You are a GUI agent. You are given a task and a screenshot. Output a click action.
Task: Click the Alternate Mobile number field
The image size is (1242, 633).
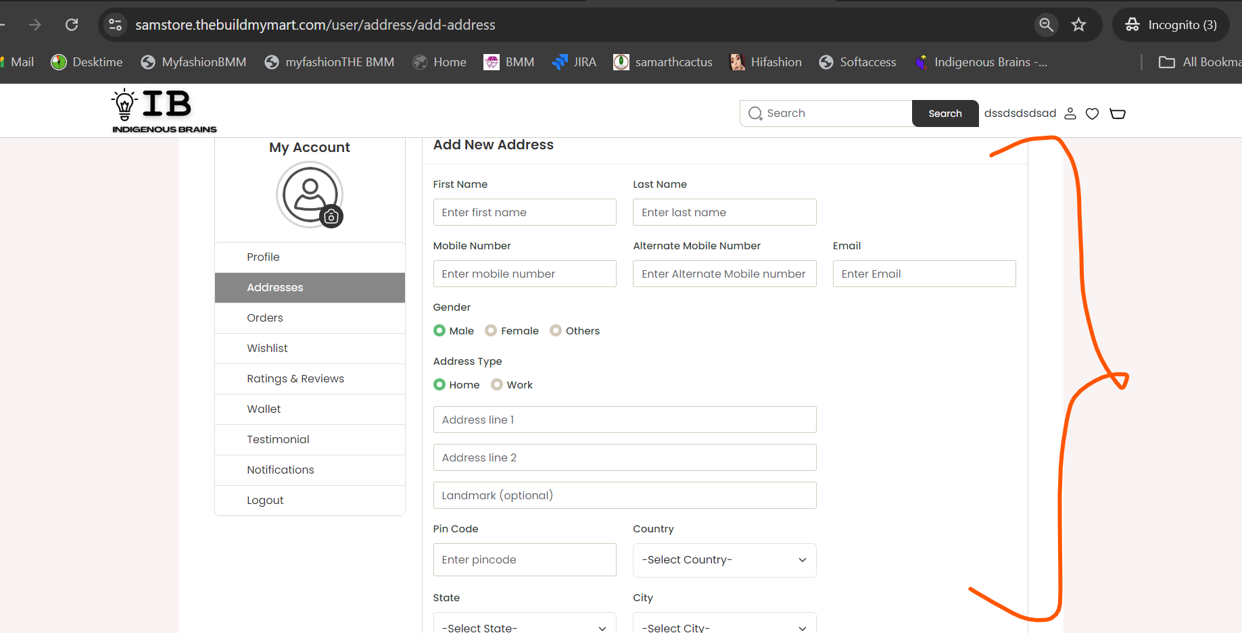tap(725, 274)
